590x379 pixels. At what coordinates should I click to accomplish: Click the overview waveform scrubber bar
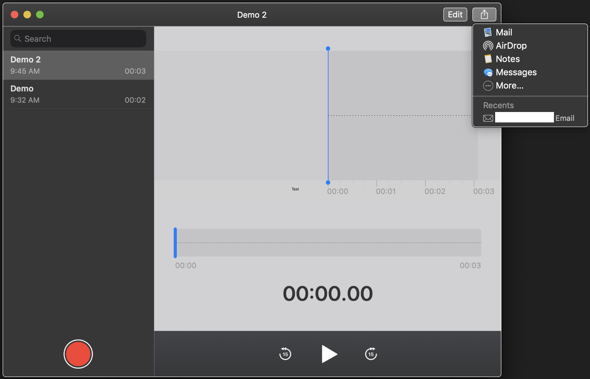coord(328,243)
